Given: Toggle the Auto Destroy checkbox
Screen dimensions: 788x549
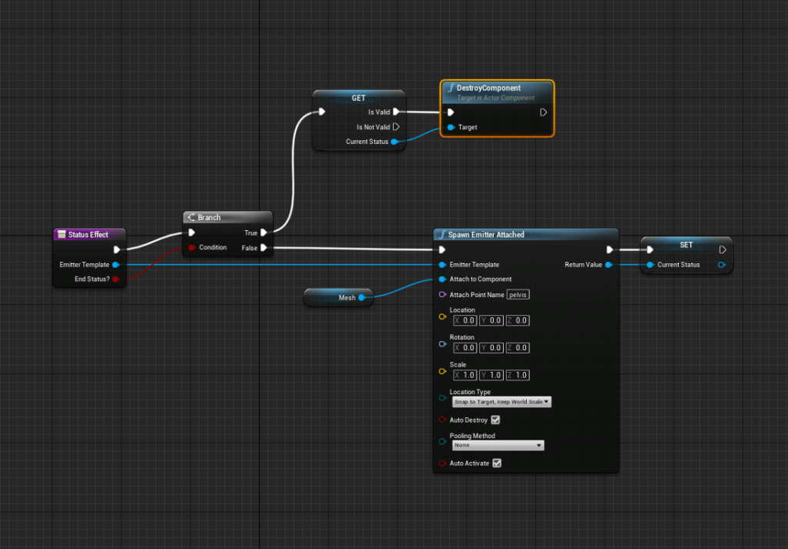Looking at the screenshot, I should (x=495, y=420).
